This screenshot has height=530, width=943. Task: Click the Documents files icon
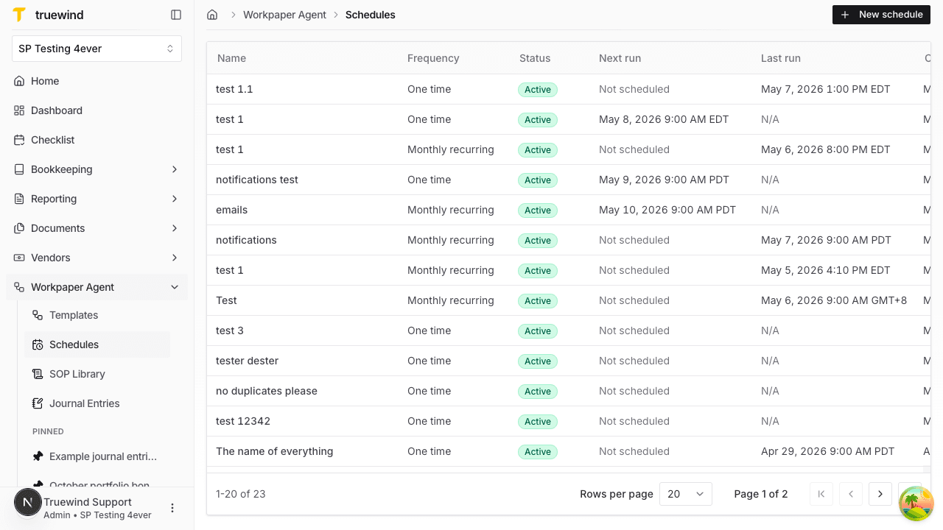pos(19,228)
